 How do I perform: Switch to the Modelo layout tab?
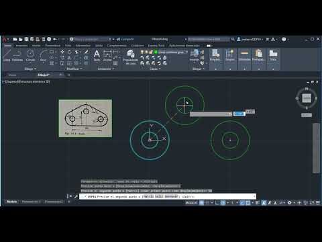point(11,202)
